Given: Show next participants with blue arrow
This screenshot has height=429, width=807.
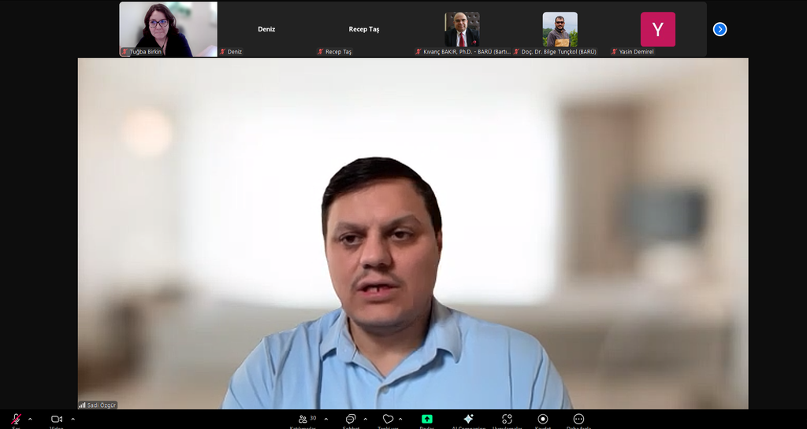Looking at the screenshot, I should click(x=720, y=29).
